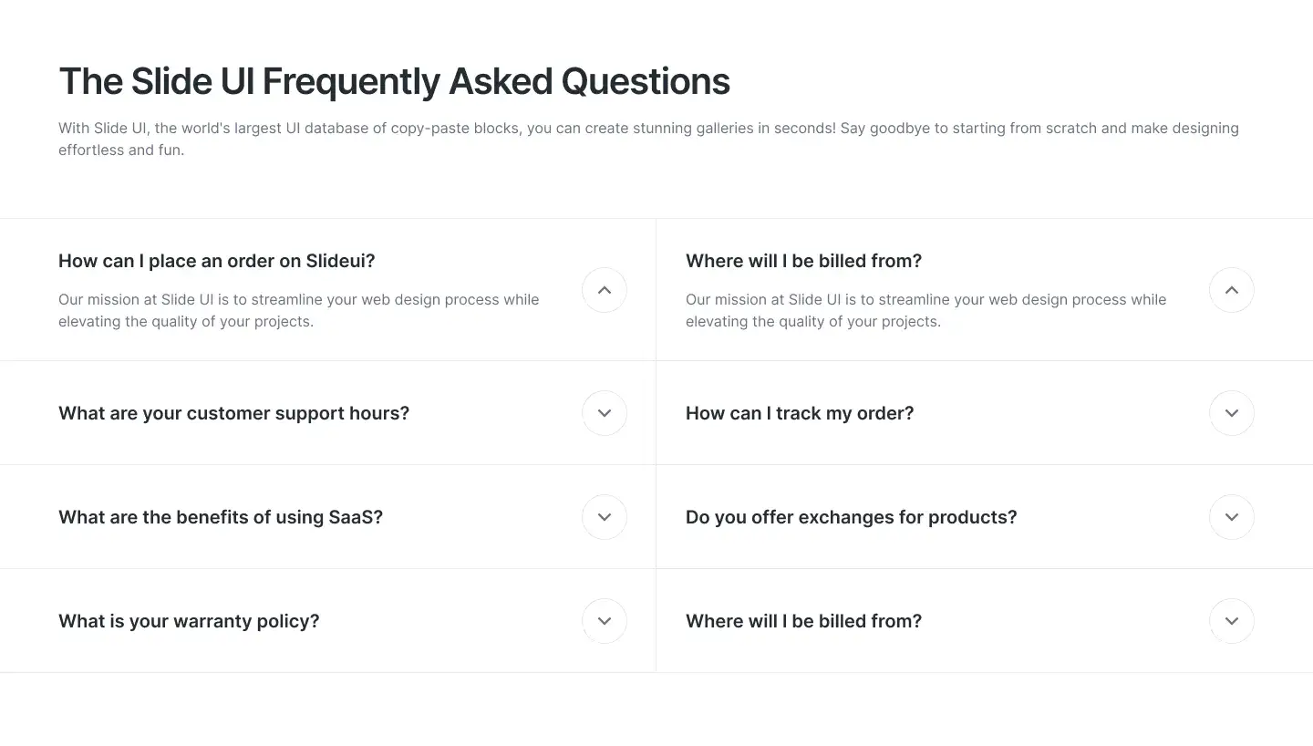Click the down arrow beside exchanges for products
The height and width of the screenshot is (746, 1313).
click(x=1231, y=517)
